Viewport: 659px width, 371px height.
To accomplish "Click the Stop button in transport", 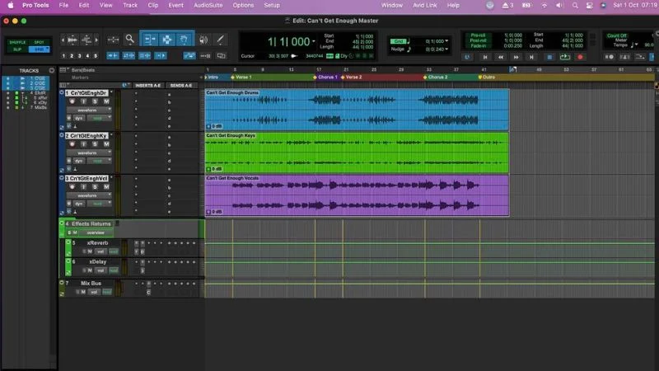I will click(549, 57).
